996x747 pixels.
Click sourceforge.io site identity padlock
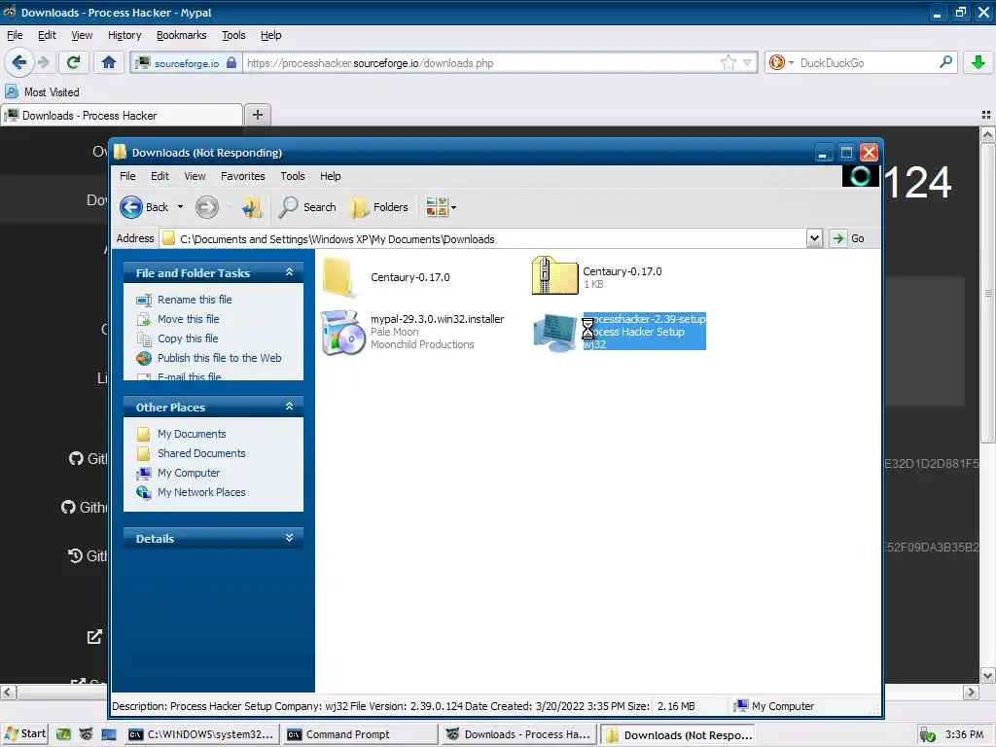tap(231, 63)
